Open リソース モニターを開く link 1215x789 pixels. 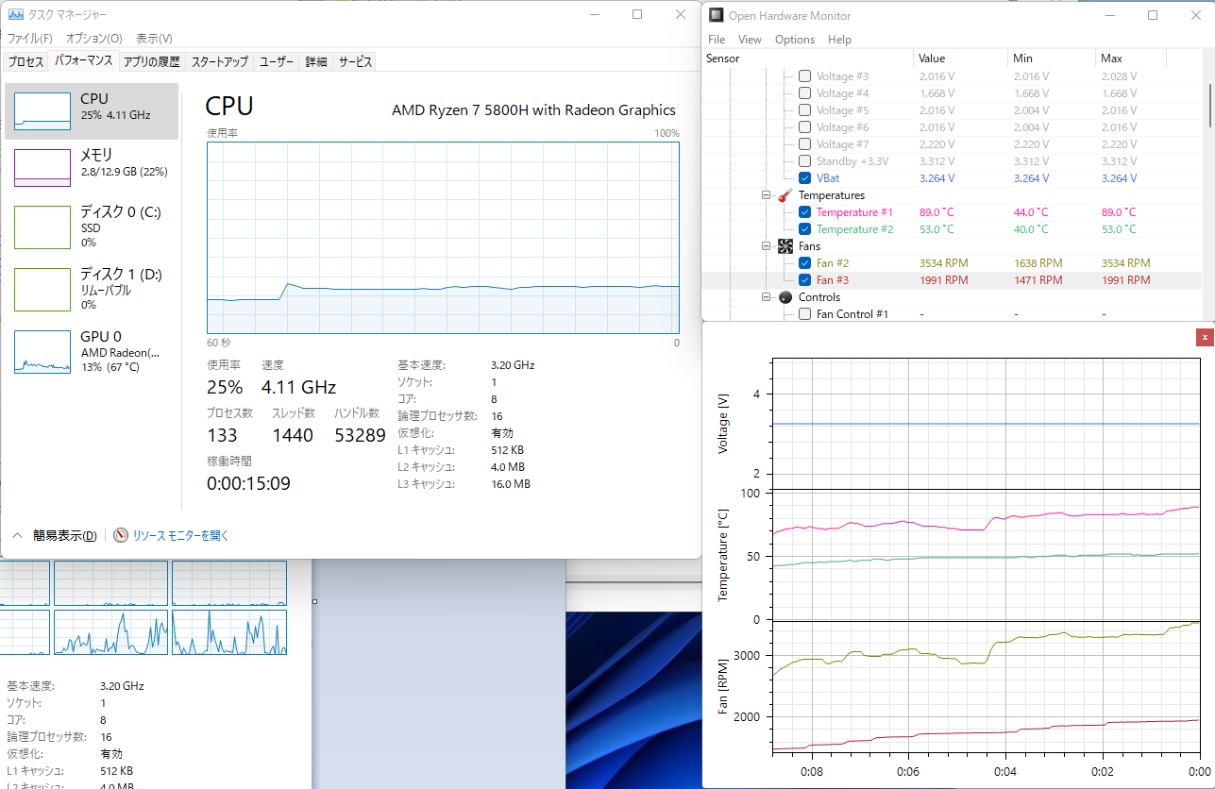point(180,535)
